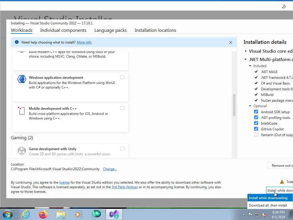Collapse the Included components list

point(250,66)
